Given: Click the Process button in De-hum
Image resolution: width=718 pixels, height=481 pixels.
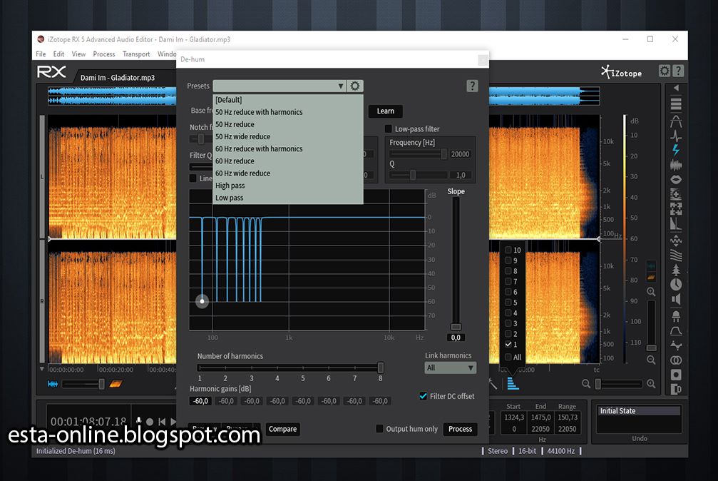Looking at the screenshot, I should (x=460, y=429).
